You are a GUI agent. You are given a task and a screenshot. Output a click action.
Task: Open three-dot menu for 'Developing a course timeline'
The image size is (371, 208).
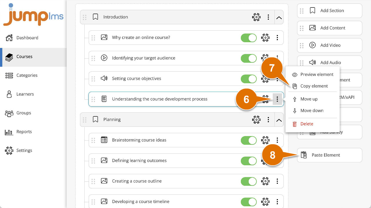tap(277, 202)
